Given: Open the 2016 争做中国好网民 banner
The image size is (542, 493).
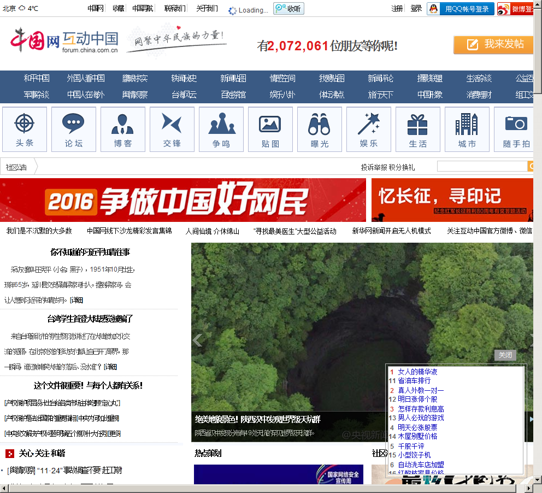Looking at the screenshot, I should pyautogui.click(x=183, y=200).
